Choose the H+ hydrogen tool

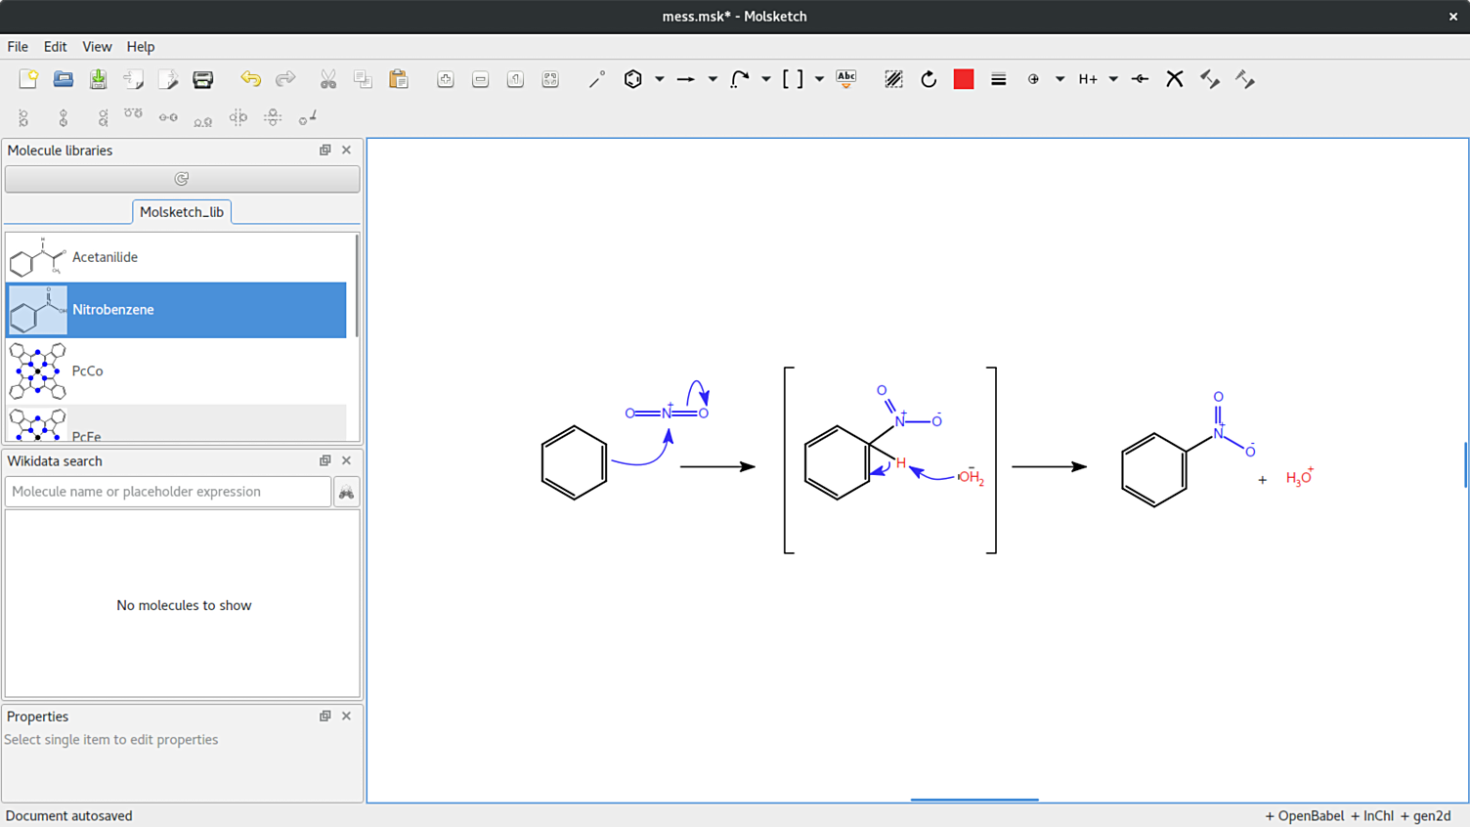click(1088, 79)
